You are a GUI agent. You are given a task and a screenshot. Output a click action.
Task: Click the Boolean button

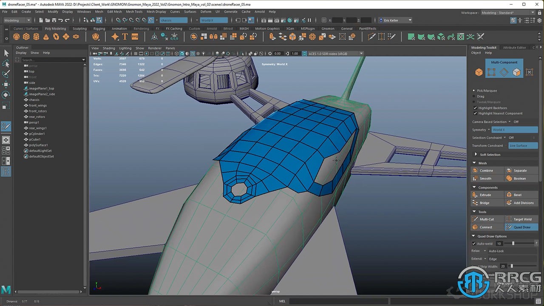tap(521, 178)
